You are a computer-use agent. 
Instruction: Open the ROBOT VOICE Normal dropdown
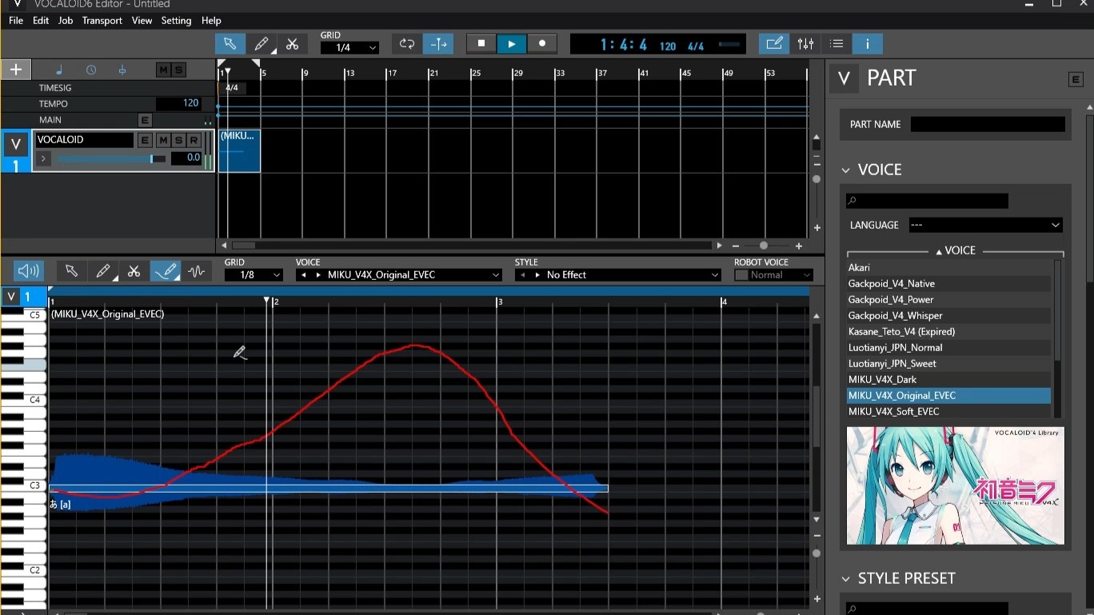pos(781,275)
